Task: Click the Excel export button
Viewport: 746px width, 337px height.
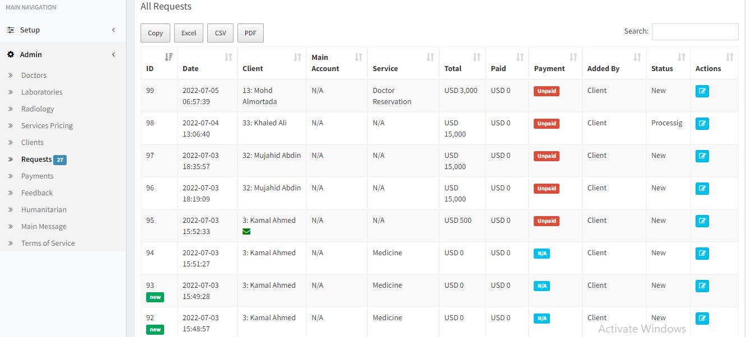Action: point(189,33)
